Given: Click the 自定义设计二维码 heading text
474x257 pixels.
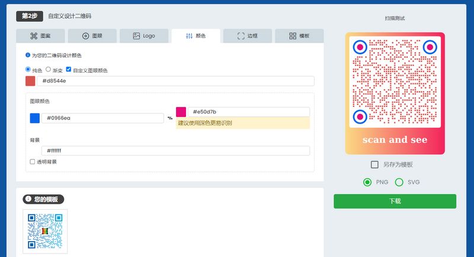Looking at the screenshot, I should [69, 16].
